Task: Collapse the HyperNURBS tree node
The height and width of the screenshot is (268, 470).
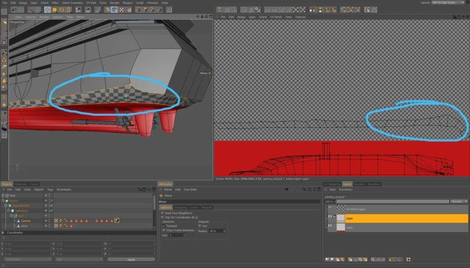Action: click(x=5, y=206)
